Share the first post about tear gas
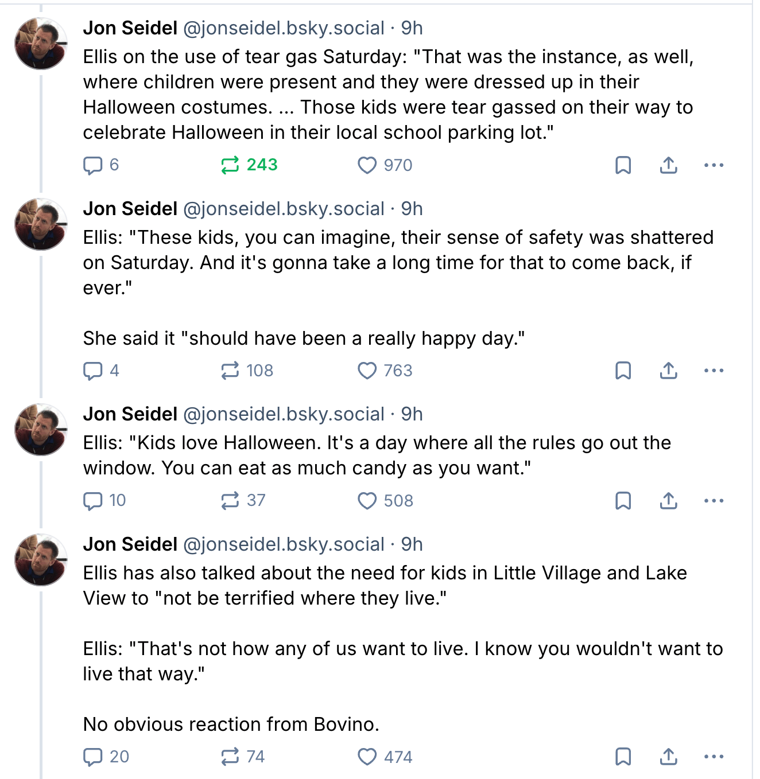The image size is (760, 779). [668, 165]
